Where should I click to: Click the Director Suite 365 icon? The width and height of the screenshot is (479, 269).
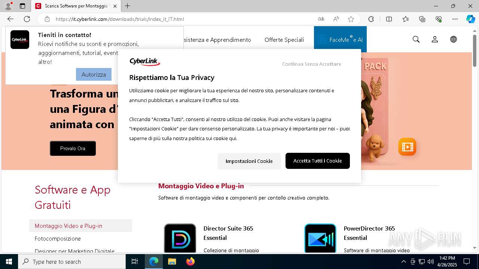pos(180,238)
